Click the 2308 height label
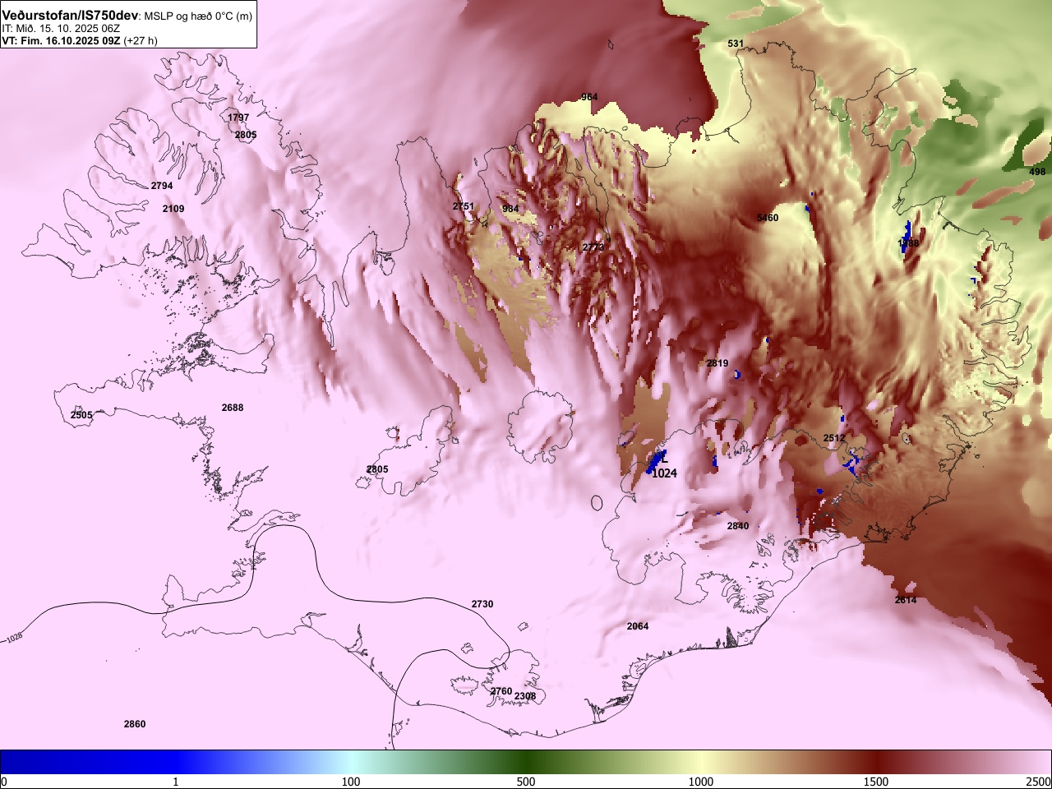1052x789 pixels. click(x=525, y=696)
